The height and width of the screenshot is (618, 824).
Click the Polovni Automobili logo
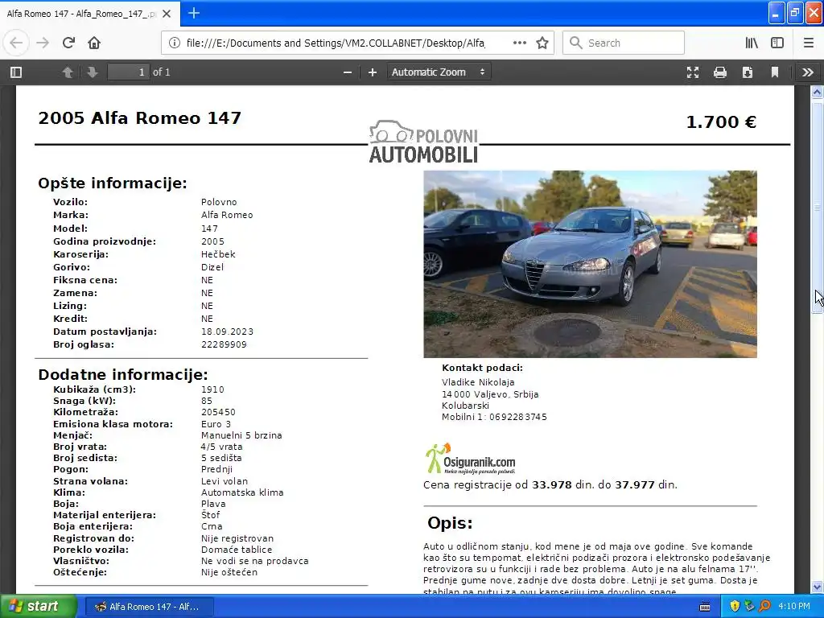coord(423,142)
